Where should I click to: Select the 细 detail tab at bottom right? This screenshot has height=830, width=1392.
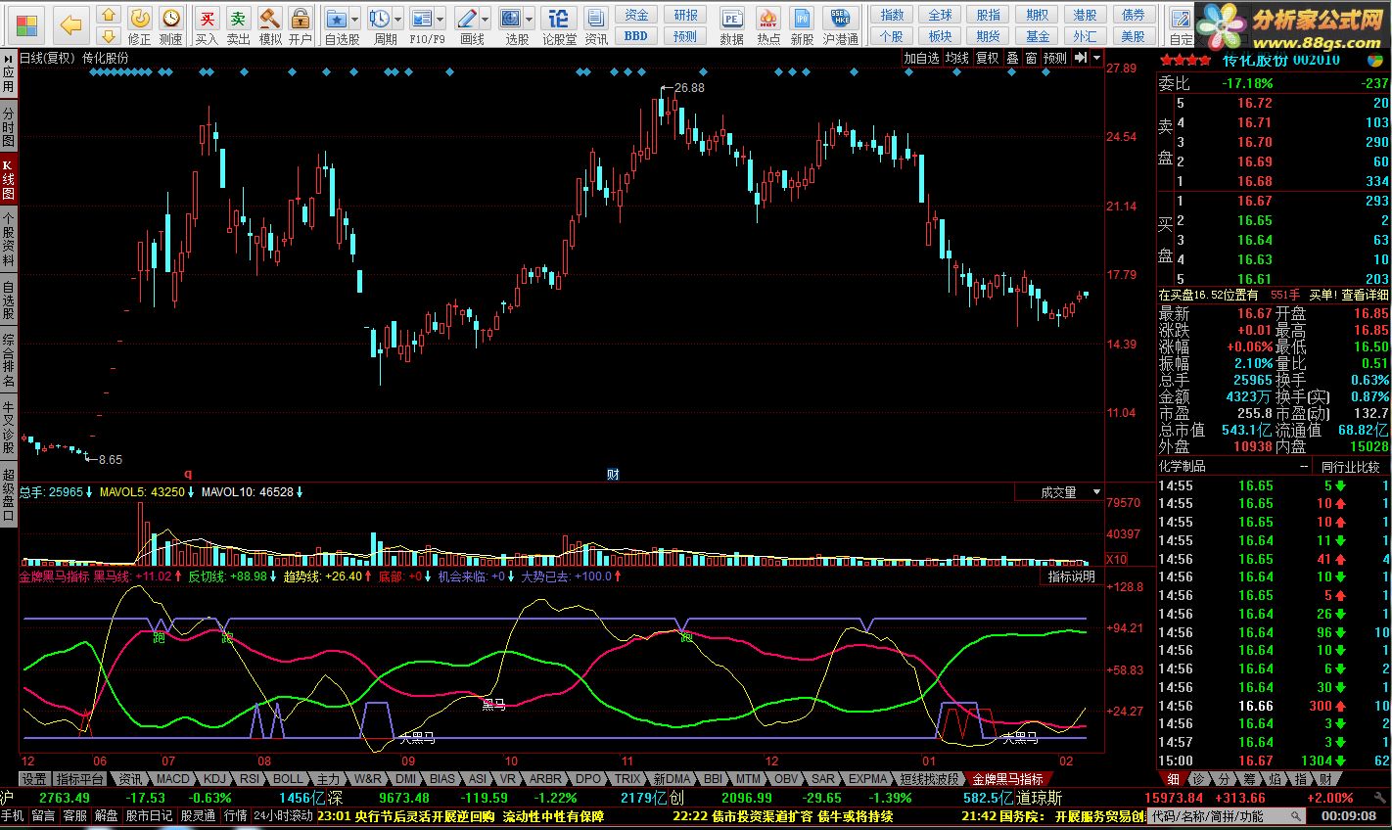(x=1173, y=779)
